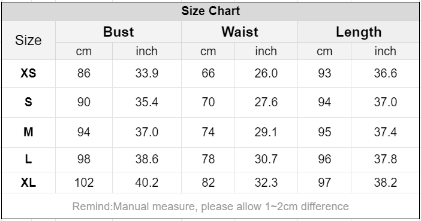Select the L size row label
Image resolution: width=421 pixels, height=221 pixels.
[x=28, y=159]
